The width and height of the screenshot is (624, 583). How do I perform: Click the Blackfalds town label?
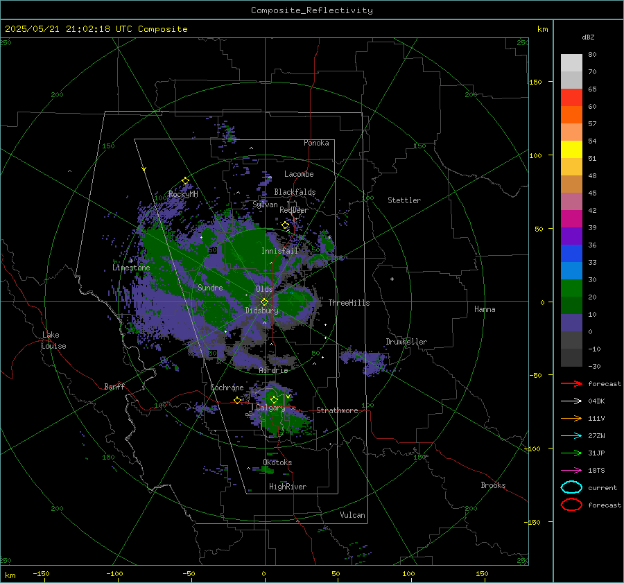click(295, 192)
